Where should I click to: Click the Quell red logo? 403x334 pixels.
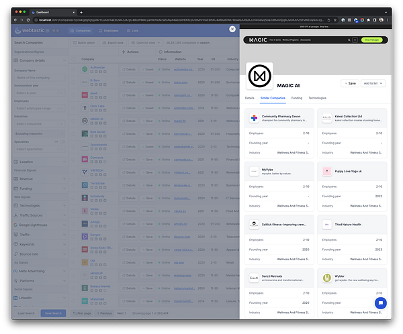(85, 95)
